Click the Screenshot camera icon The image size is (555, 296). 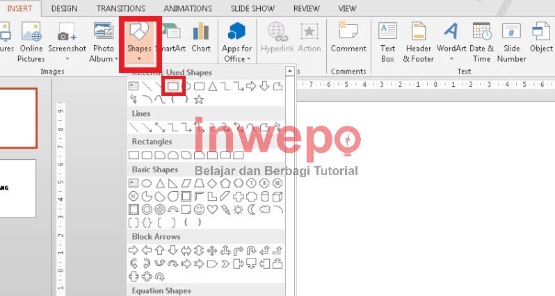coord(67,32)
